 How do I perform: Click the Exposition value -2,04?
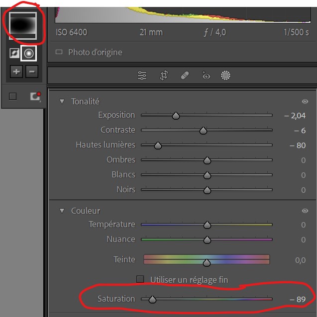coord(295,115)
